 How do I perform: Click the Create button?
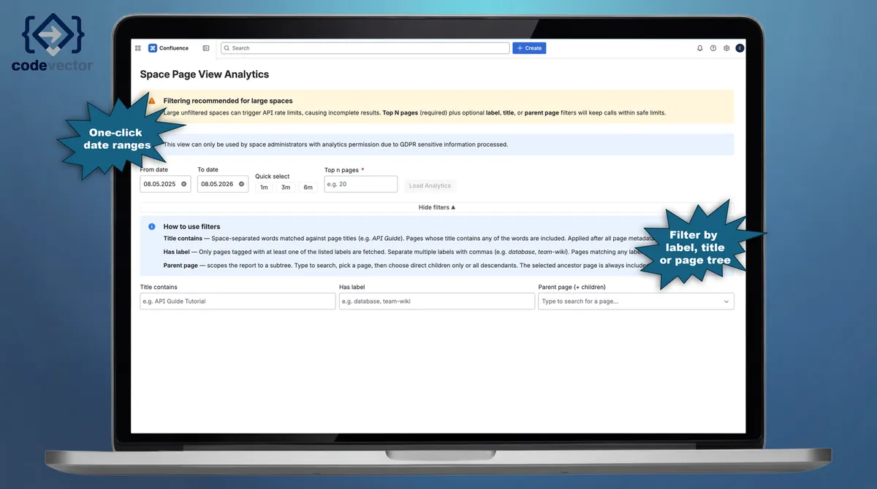[529, 48]
